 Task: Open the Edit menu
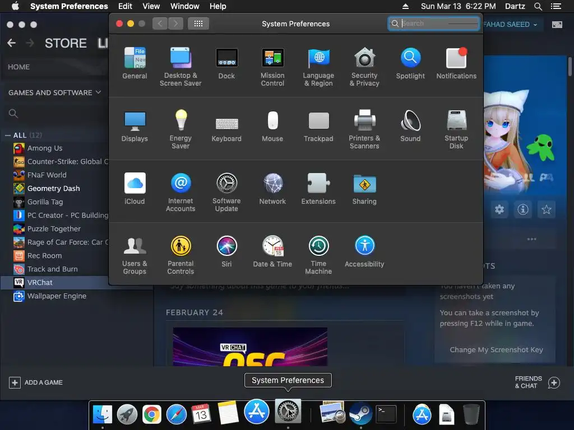(125, 6)
